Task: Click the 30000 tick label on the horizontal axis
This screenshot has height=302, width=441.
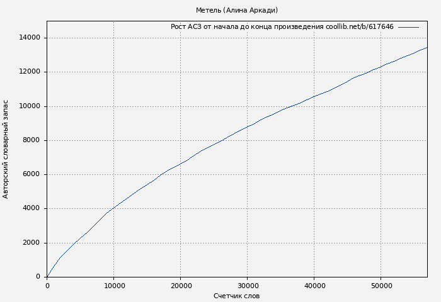Action: [x=248, y=286]
